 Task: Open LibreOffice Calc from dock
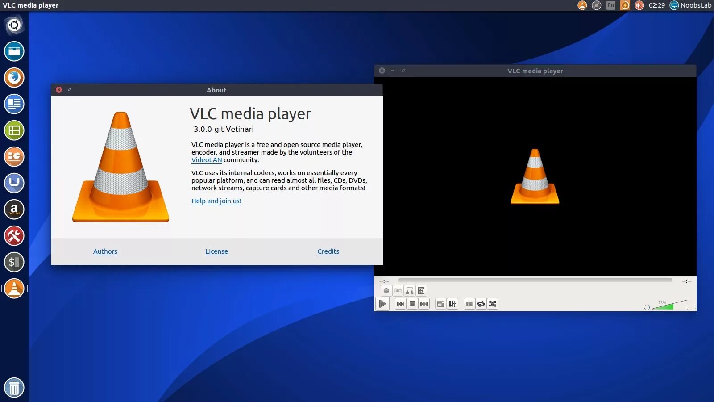(14, 130)
